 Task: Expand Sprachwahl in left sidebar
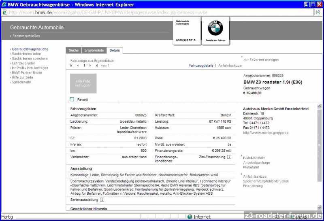(x=21, y=82)
